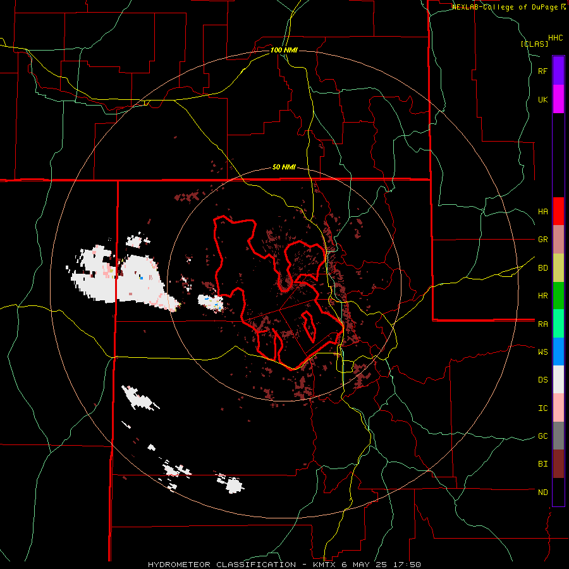
Task: Click the ND legend label
Action: point(542,493)
